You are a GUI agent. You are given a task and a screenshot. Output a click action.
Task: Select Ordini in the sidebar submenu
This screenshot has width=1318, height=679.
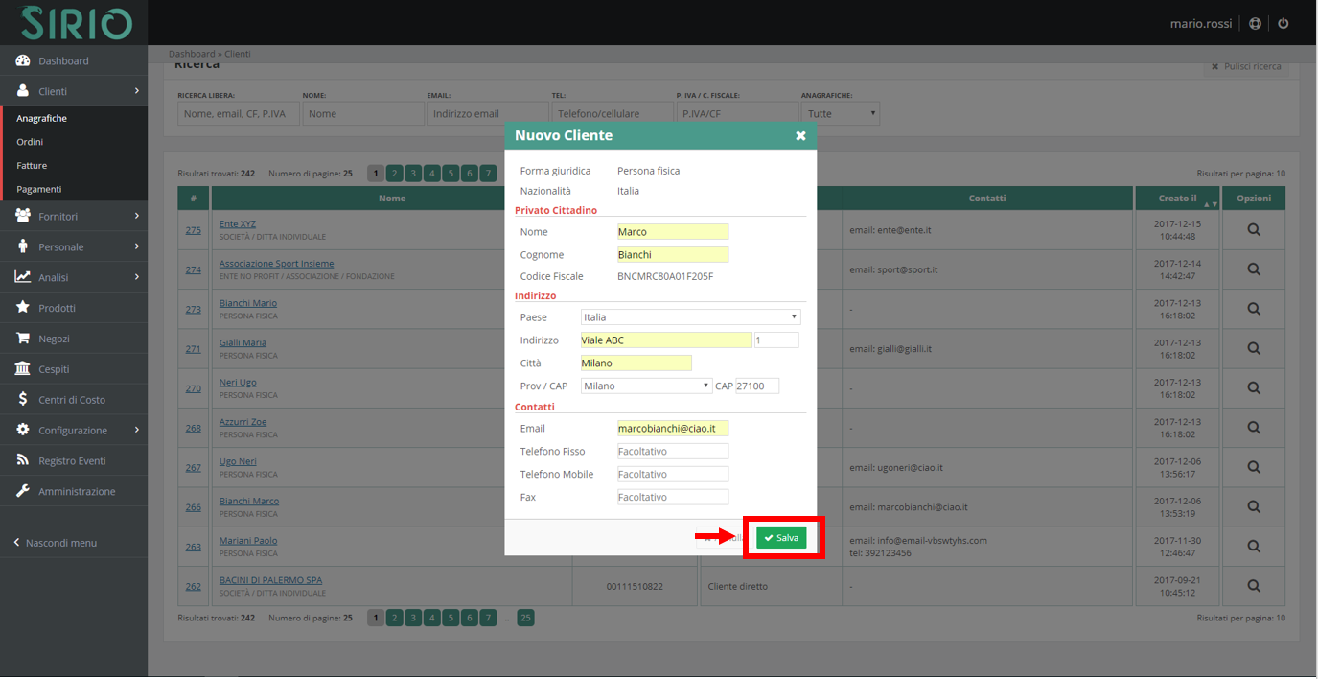pos(30,142)
